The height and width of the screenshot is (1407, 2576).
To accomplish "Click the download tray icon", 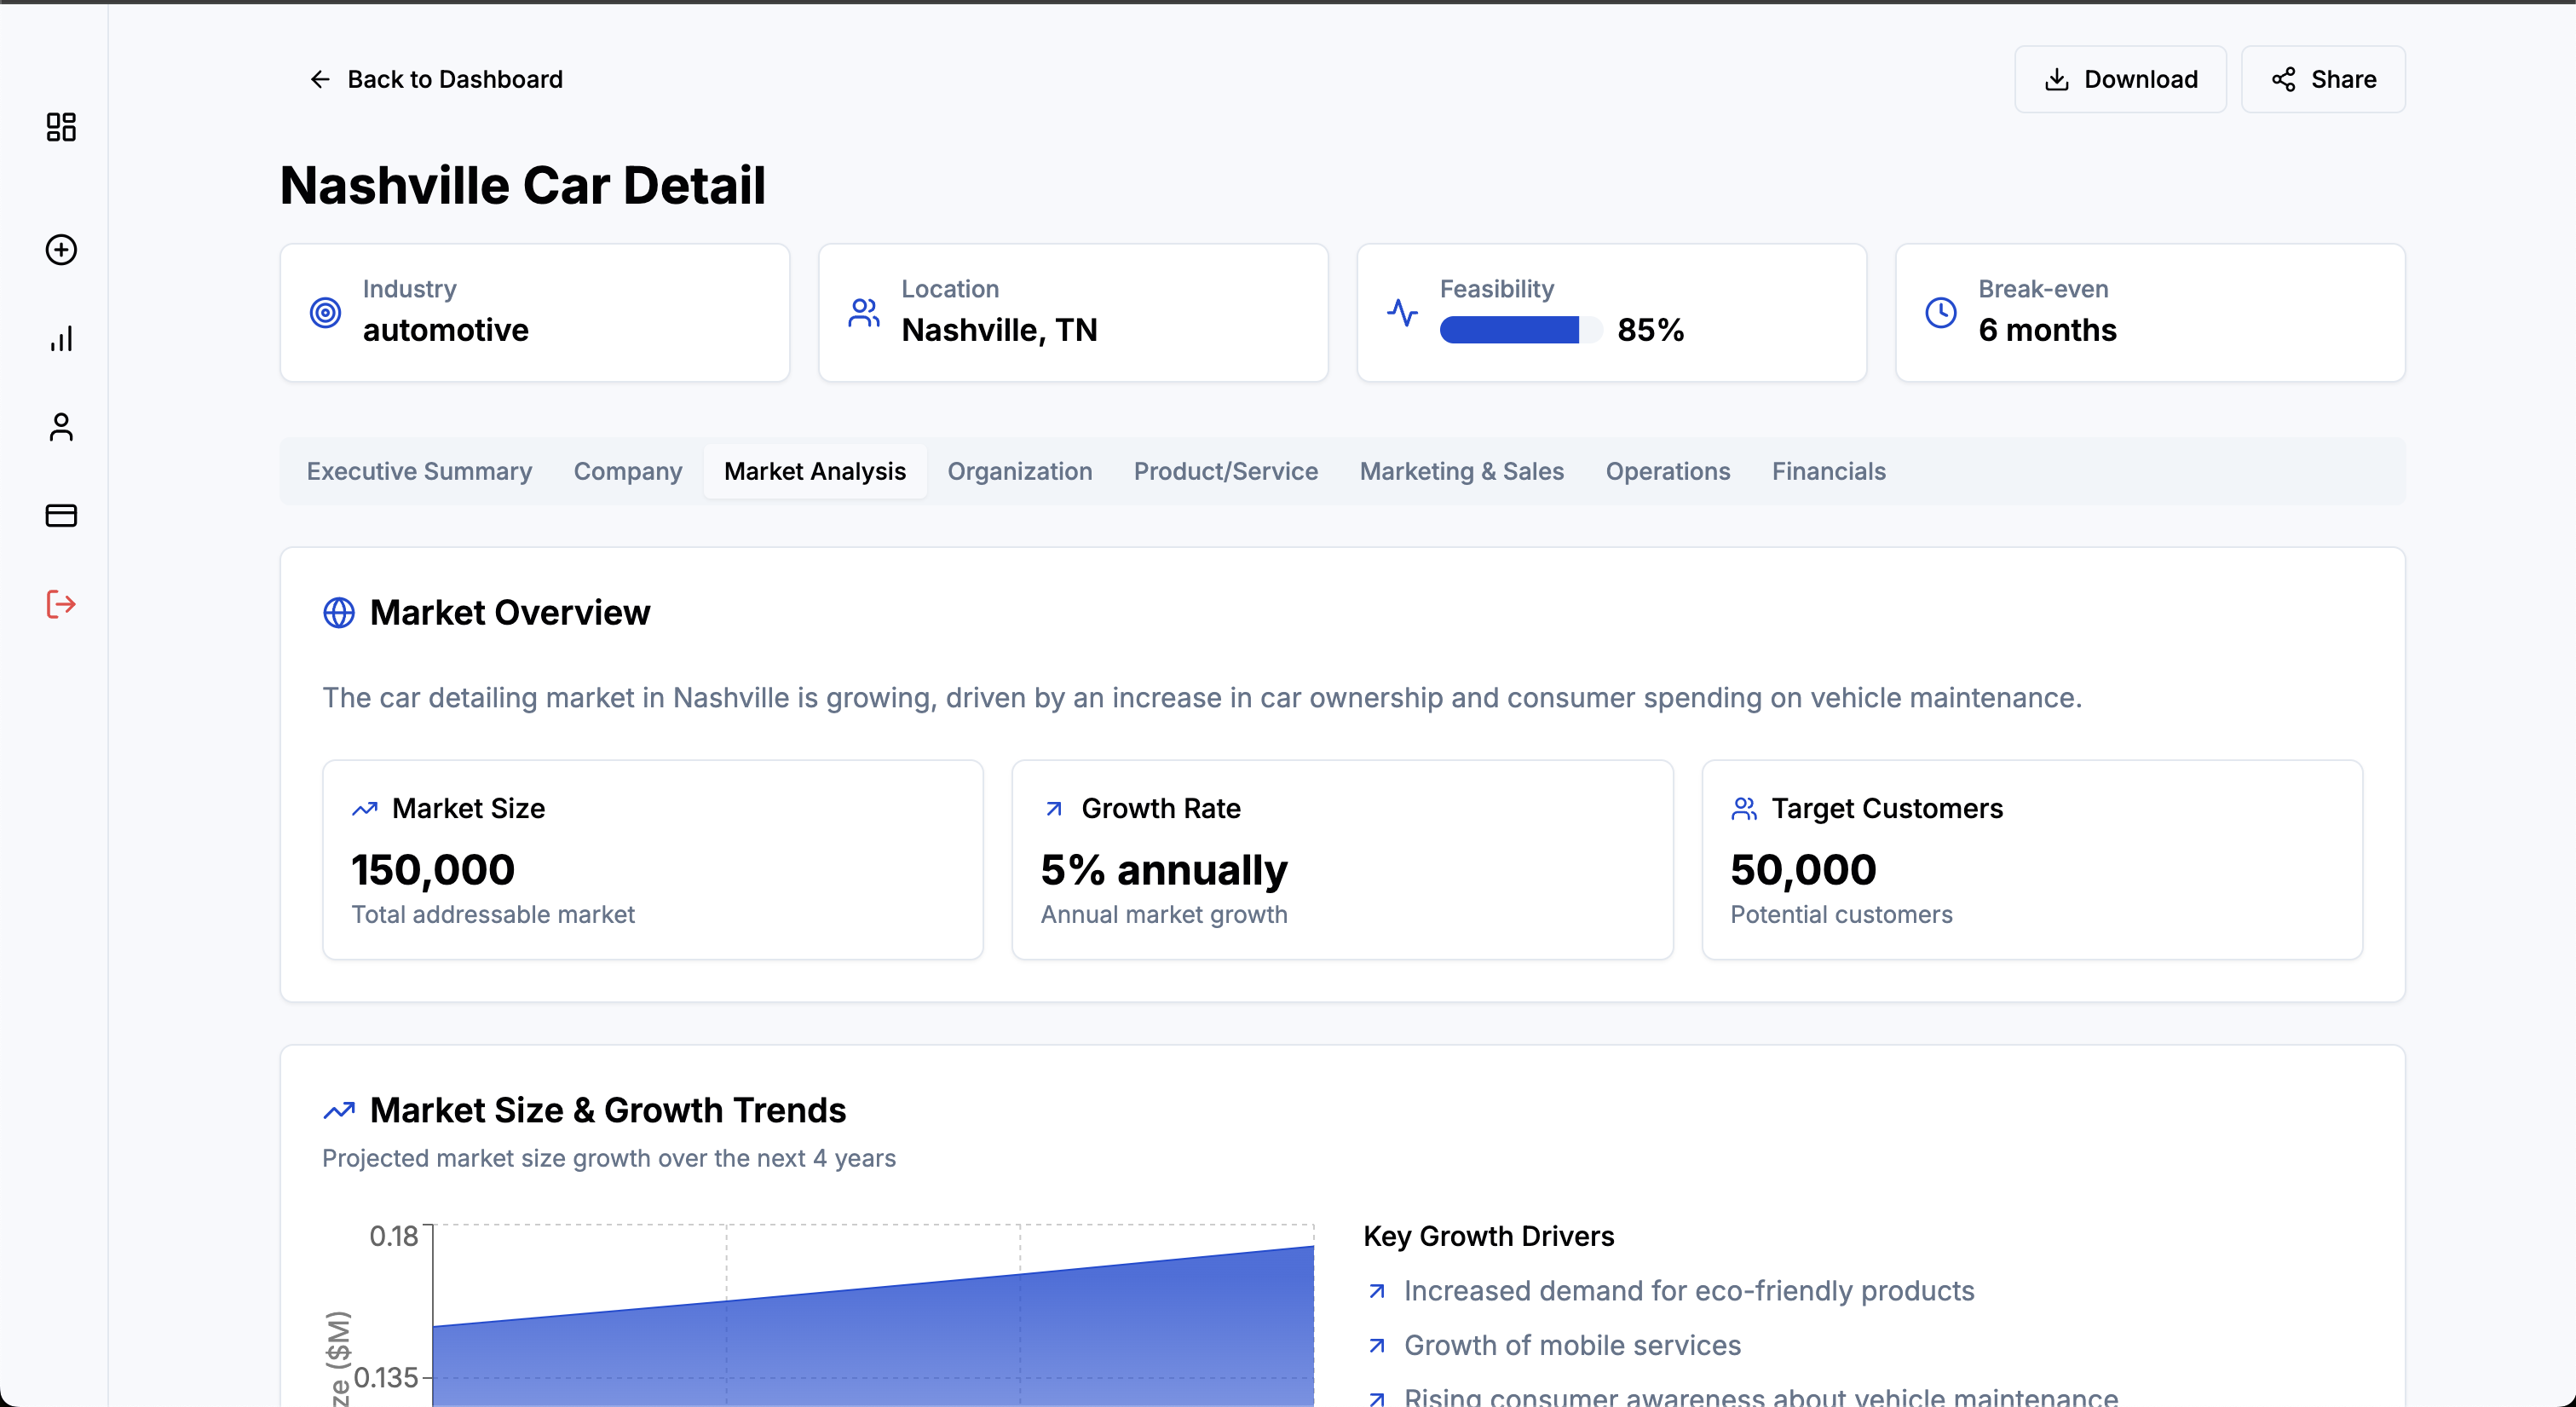I will pyautogui.click(x=2057, y=79).
